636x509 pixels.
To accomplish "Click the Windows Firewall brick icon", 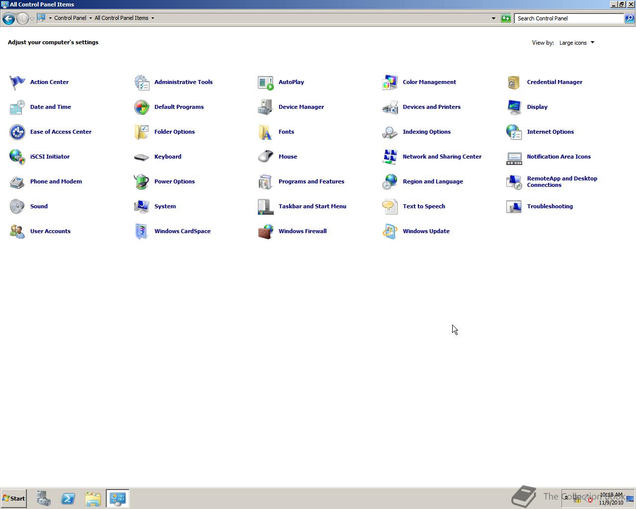I will coord(266,231).
